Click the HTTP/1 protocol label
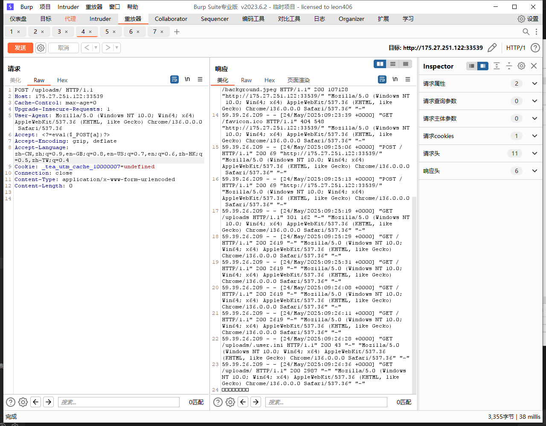Screen dimensions: 546x426 [x=516, y=48]
